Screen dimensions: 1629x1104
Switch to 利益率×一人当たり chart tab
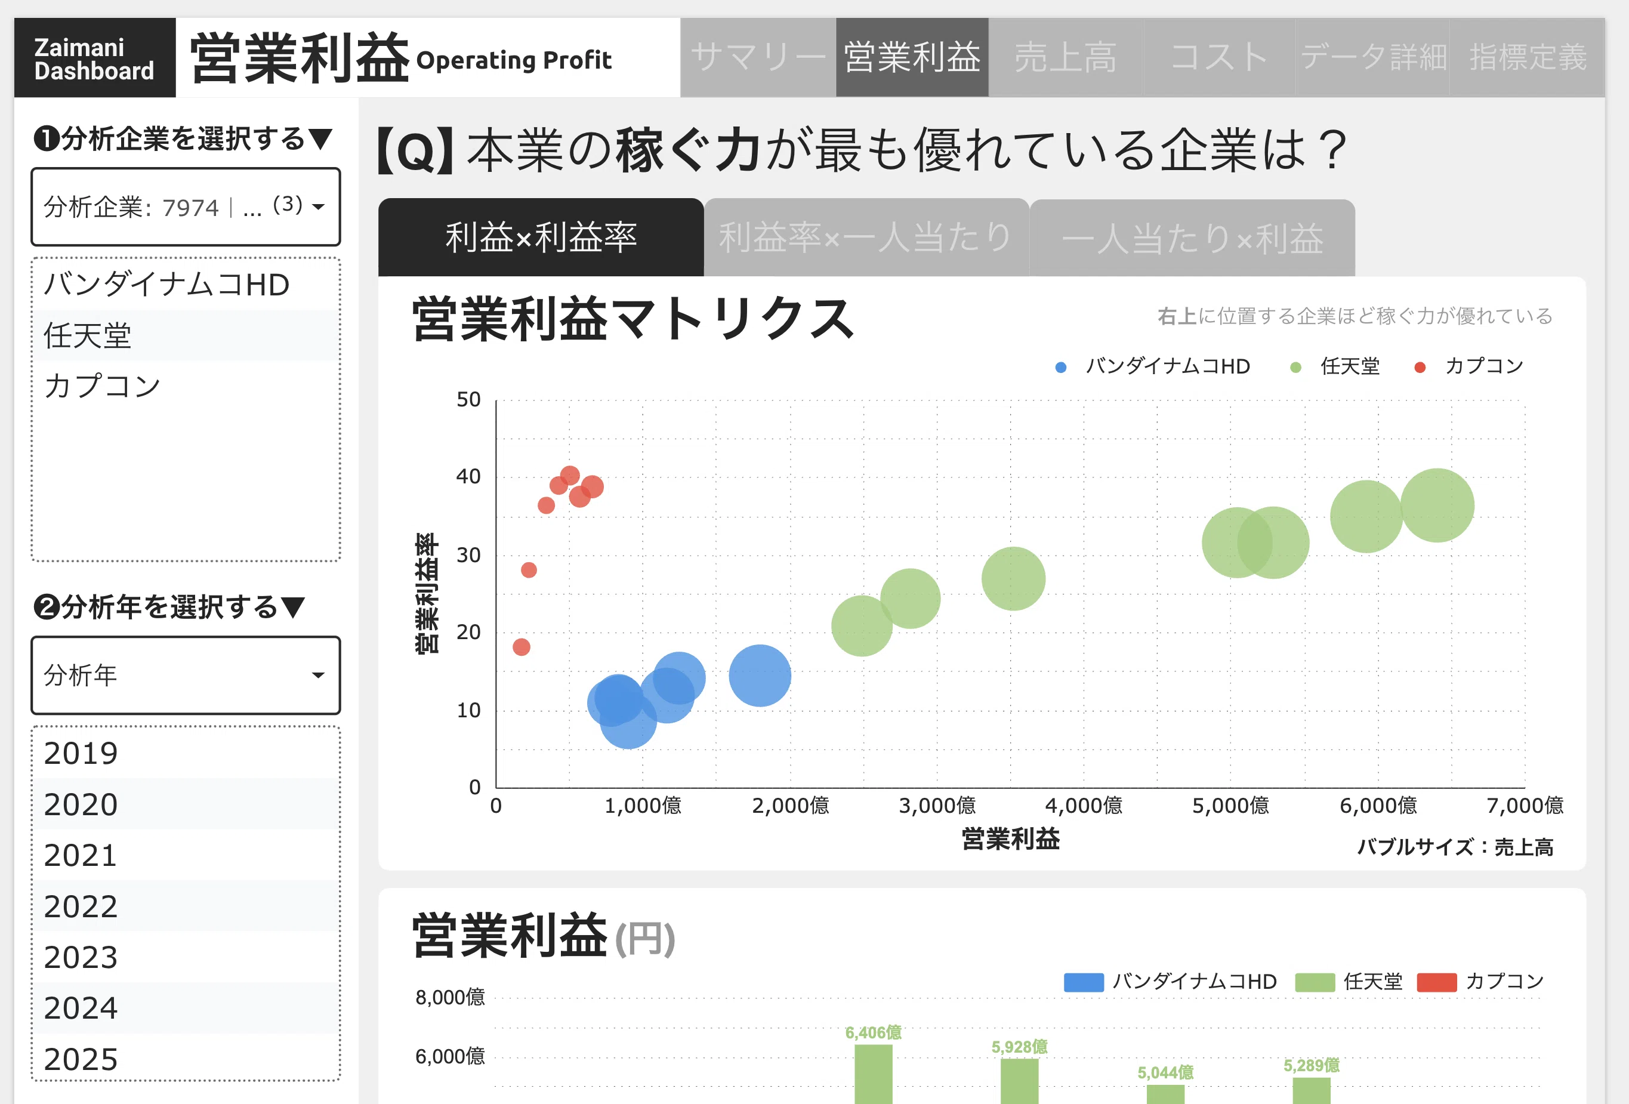866,238
